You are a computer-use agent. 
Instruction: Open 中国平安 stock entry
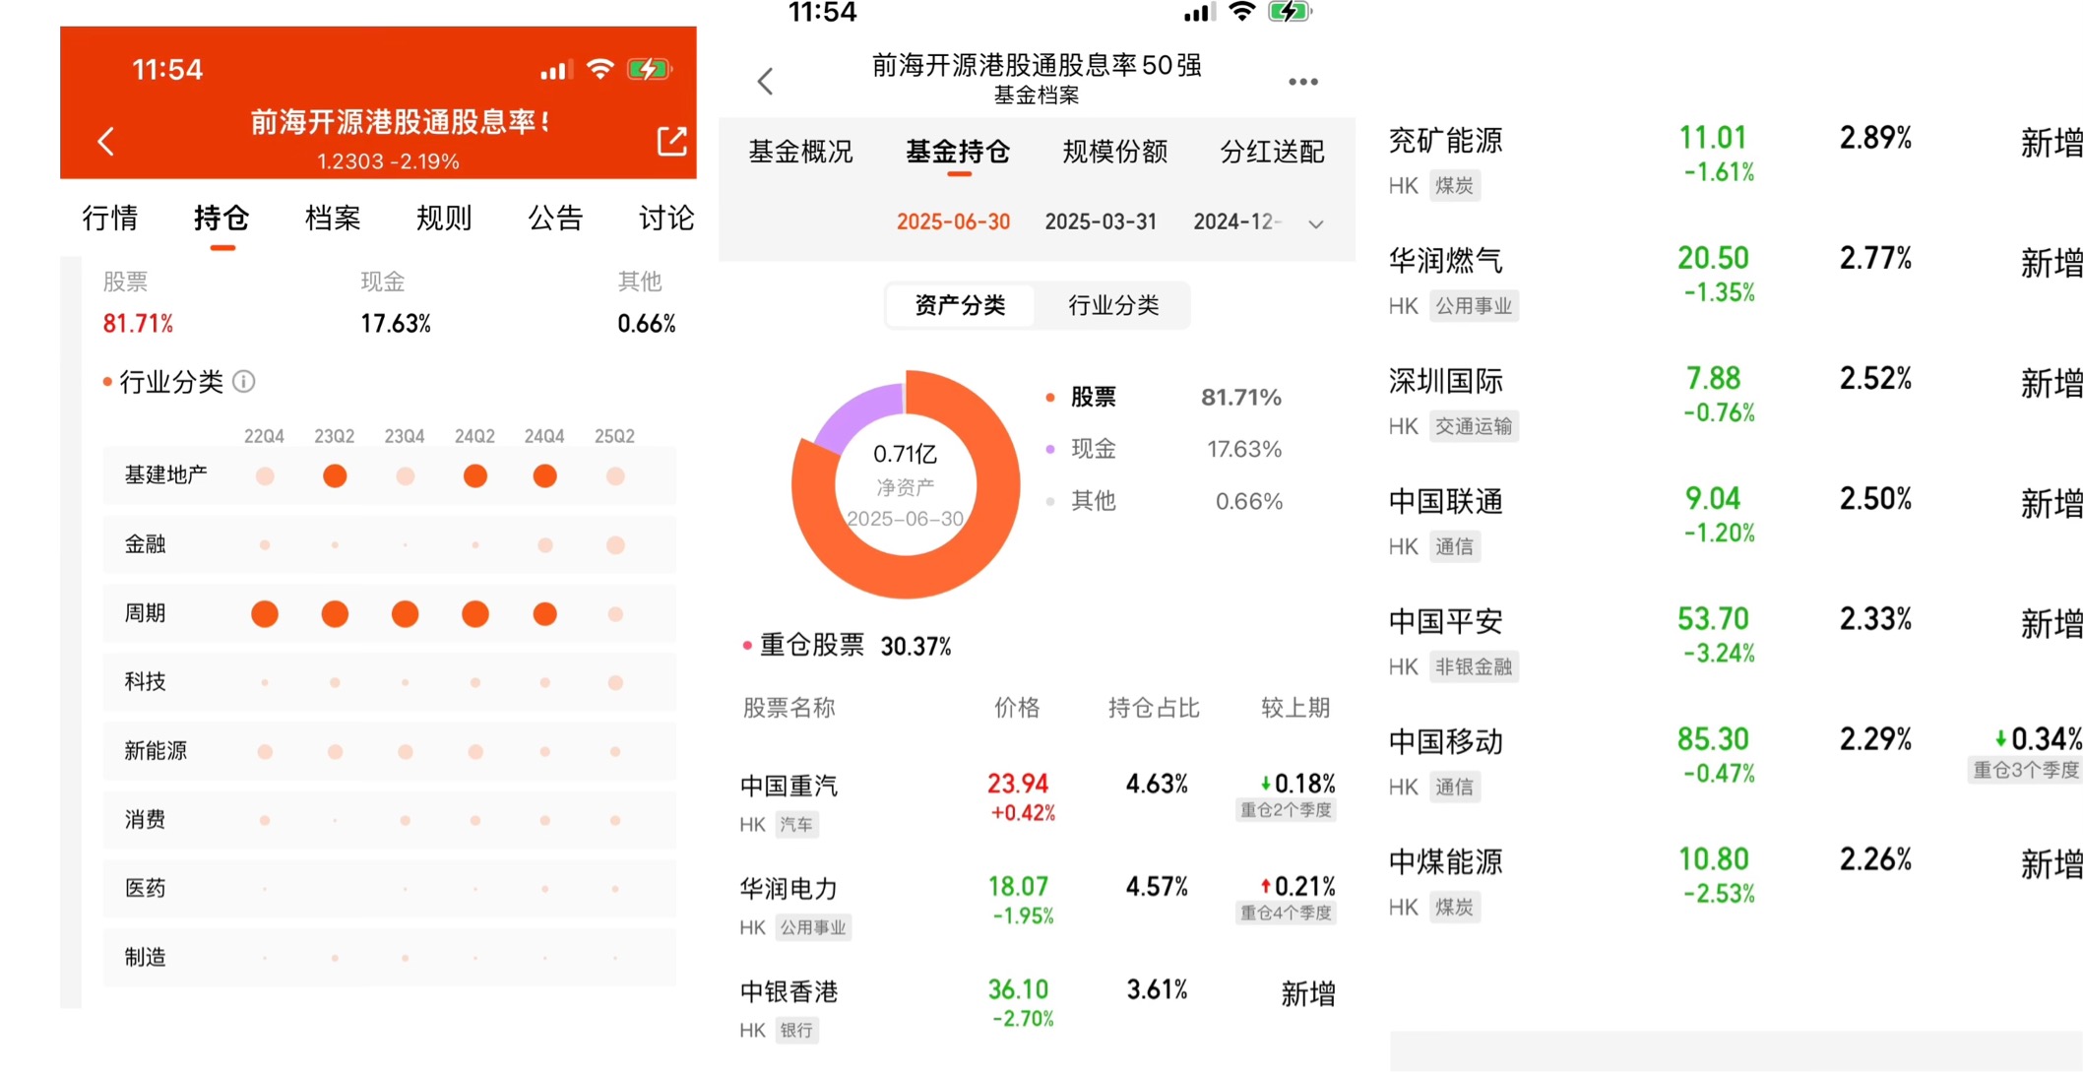1445,621
